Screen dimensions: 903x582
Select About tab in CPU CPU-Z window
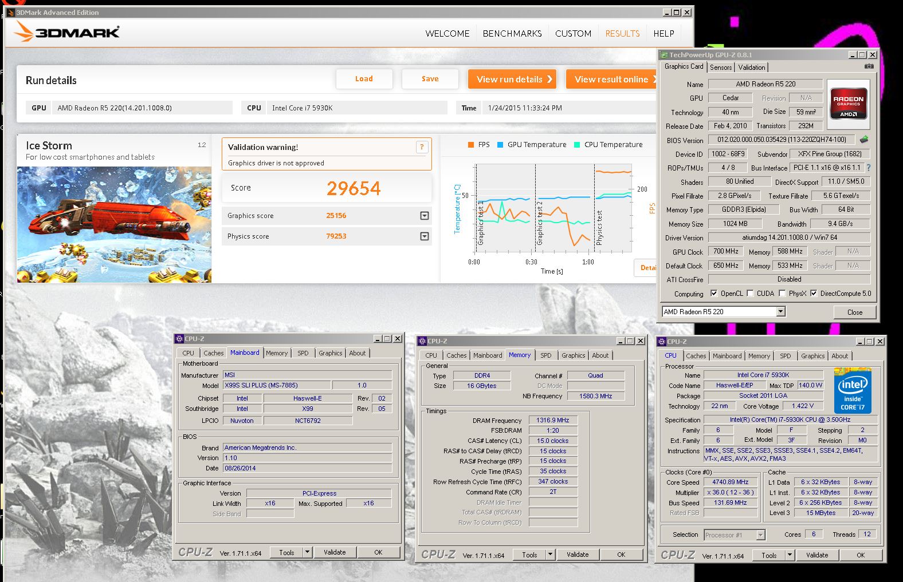pos(840,356)
